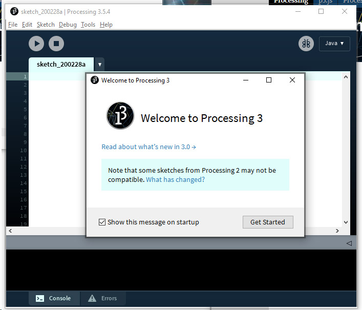The image size is (362, 310).
Task: Switch to the Errors tab
Action: click(103, 298)
